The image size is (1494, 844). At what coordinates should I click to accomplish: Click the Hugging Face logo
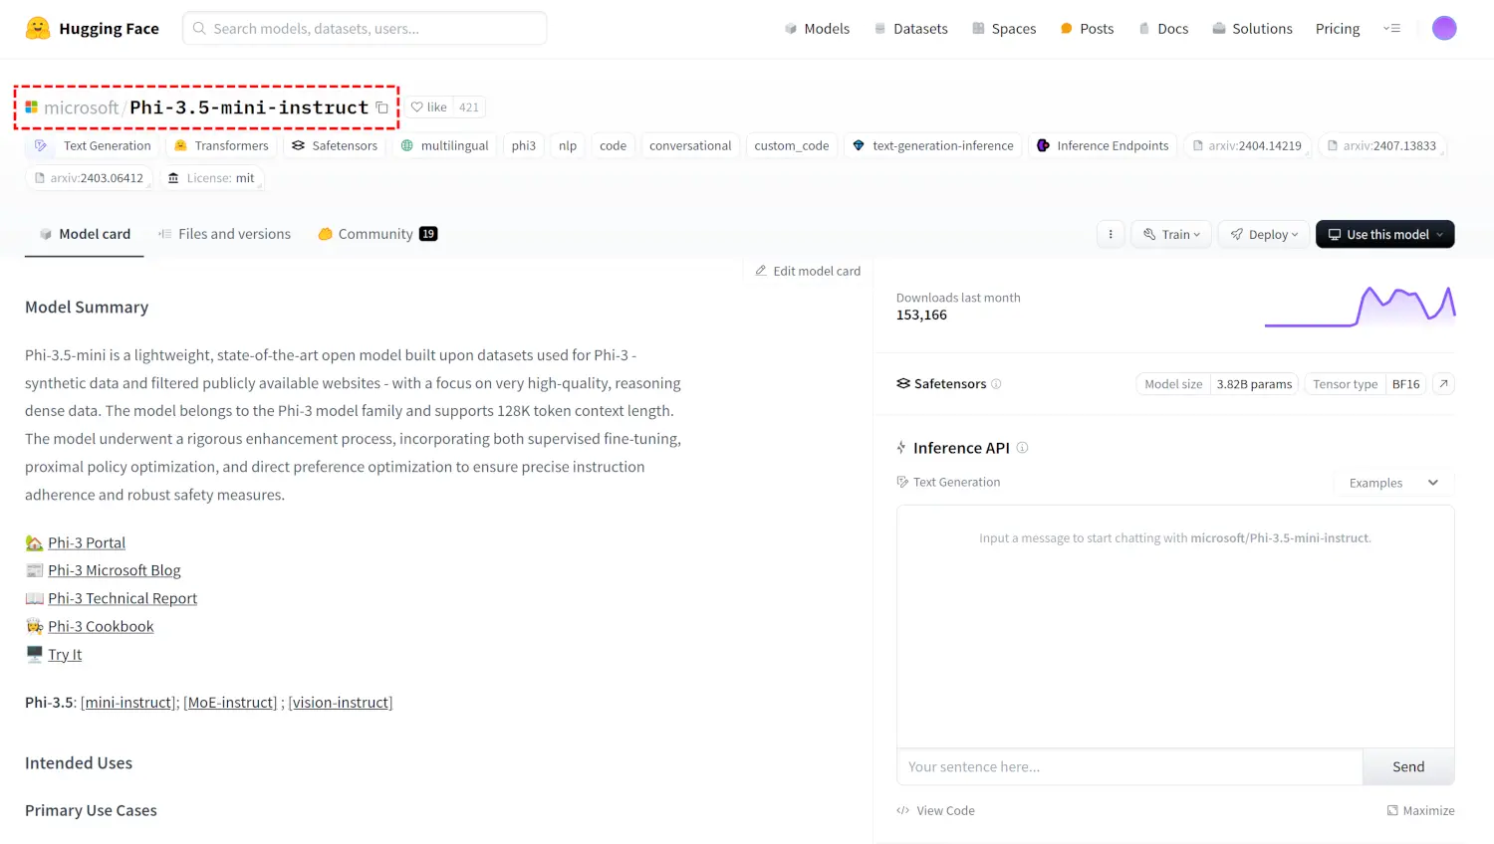click(x=38, y=28)
